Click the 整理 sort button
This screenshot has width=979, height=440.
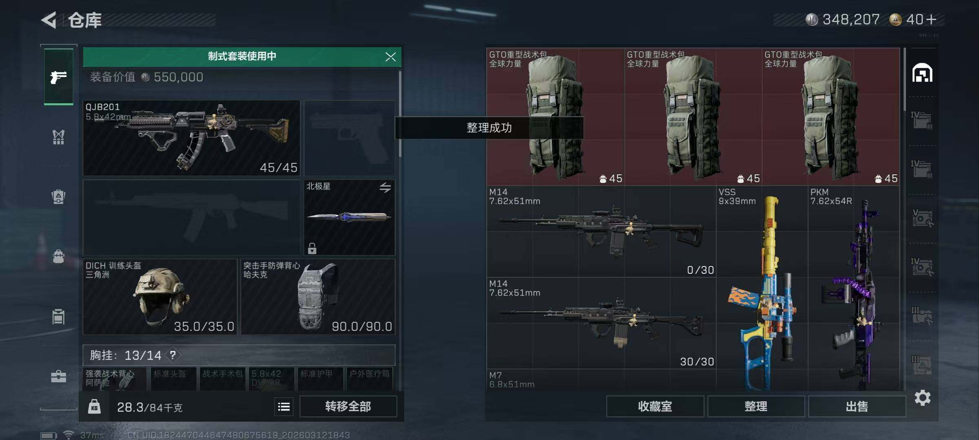[x=756, y=407]
